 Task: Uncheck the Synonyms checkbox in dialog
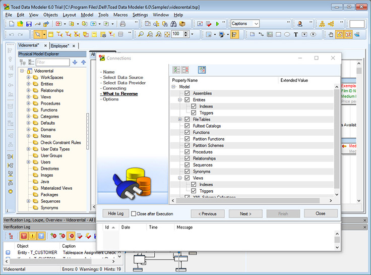tap(187, 171)
